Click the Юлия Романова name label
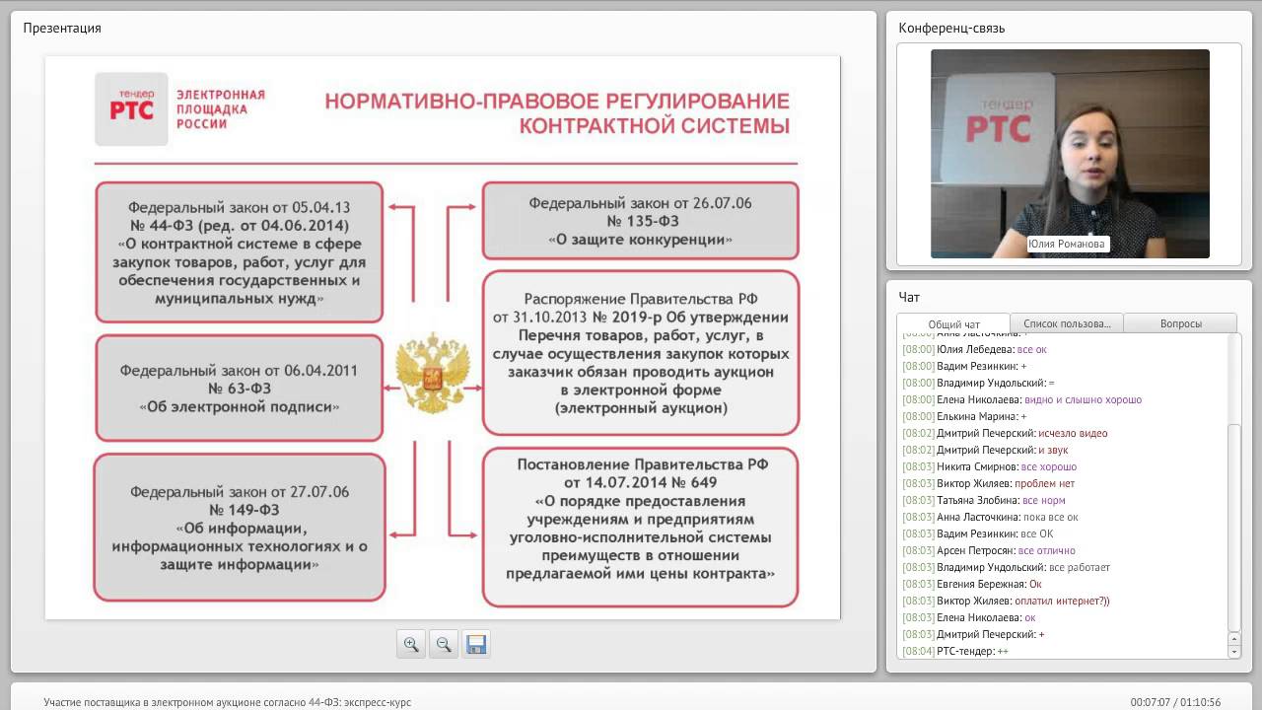The image size is (1262, 710). tap(1068, 244)
